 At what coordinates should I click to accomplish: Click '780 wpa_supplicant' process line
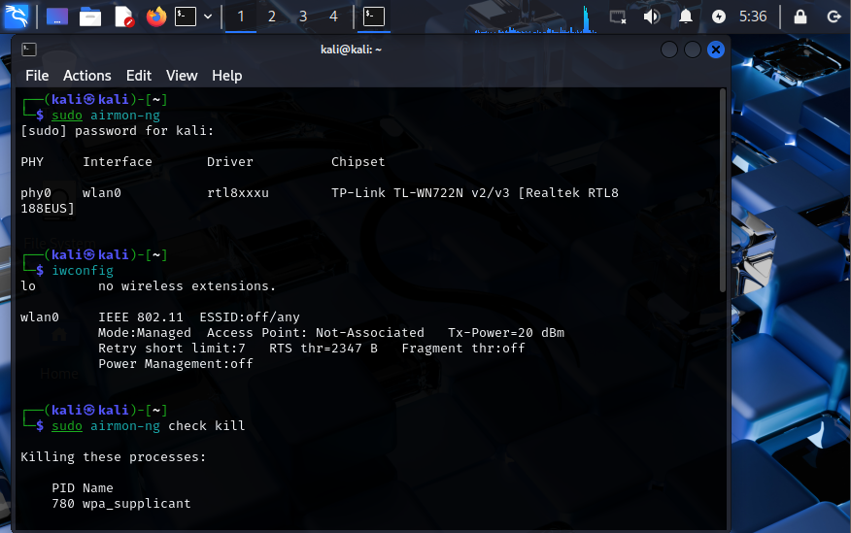point(121,504)
